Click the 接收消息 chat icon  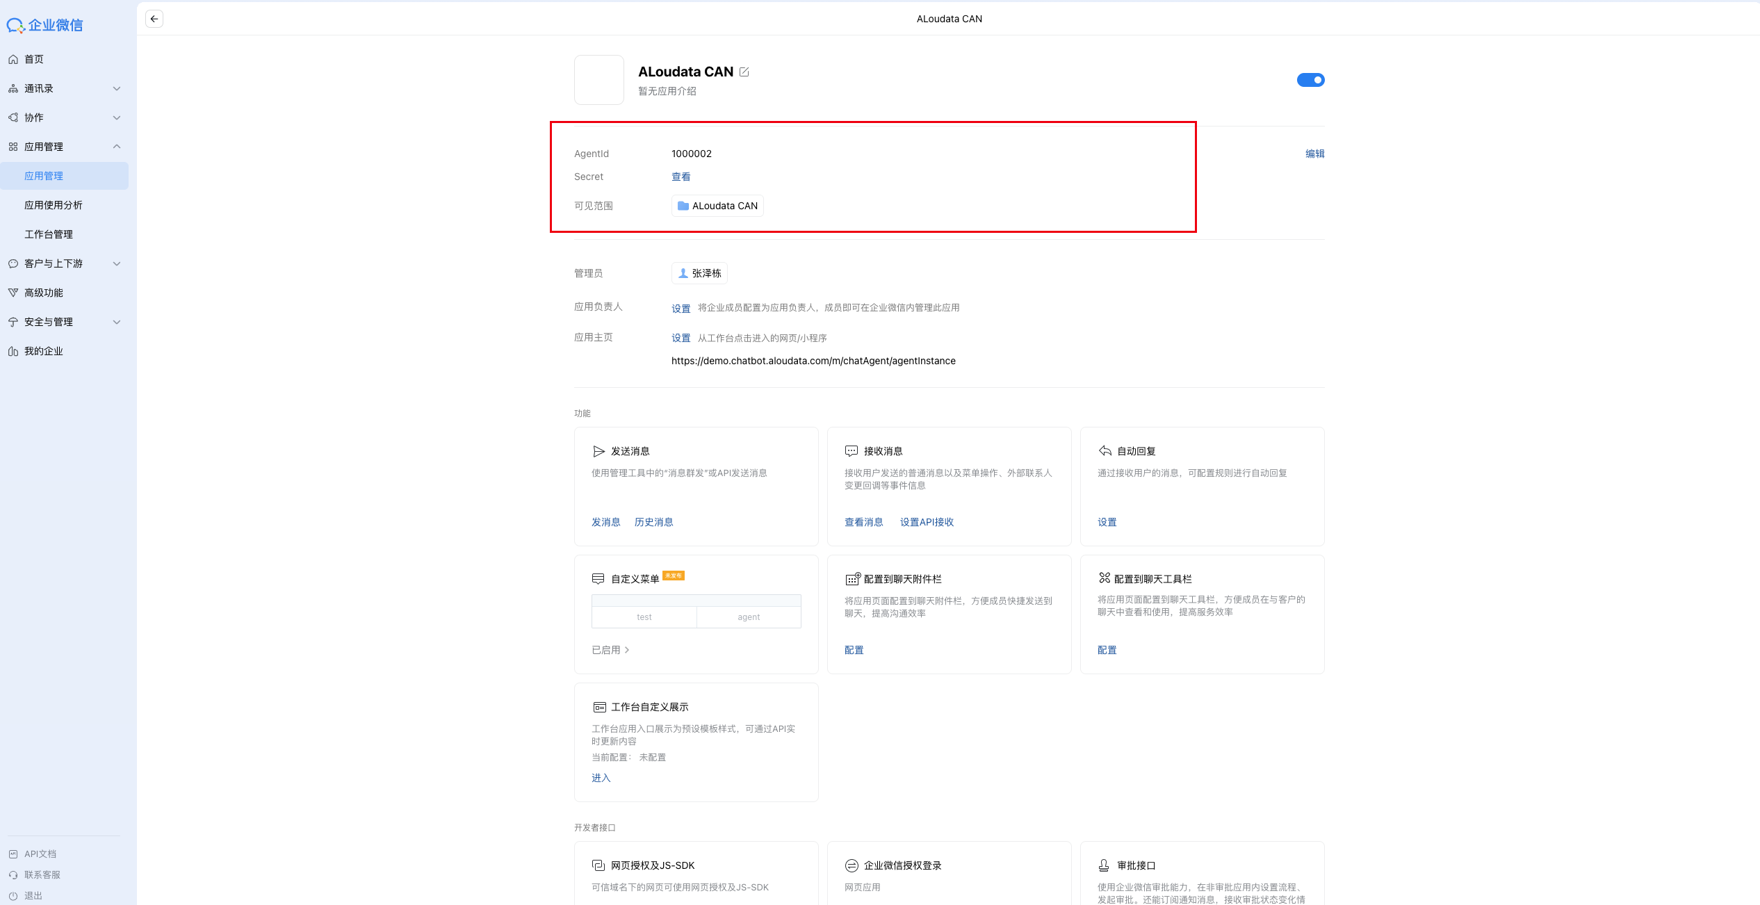(x=852, y=451)
